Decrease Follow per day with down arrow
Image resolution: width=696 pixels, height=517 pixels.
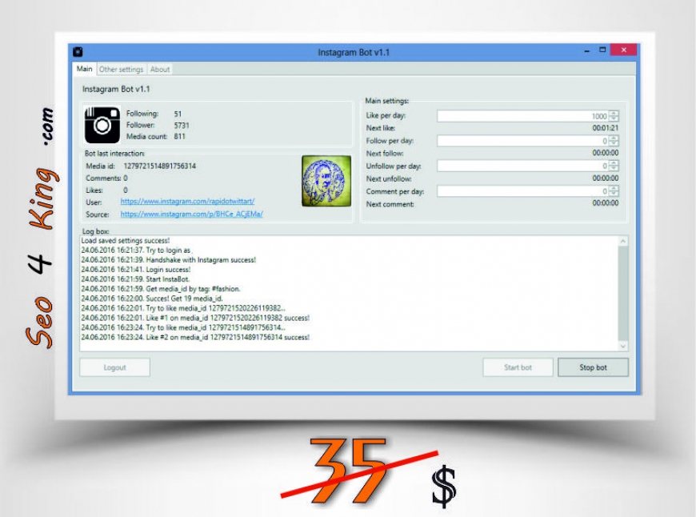coord(614,143)
